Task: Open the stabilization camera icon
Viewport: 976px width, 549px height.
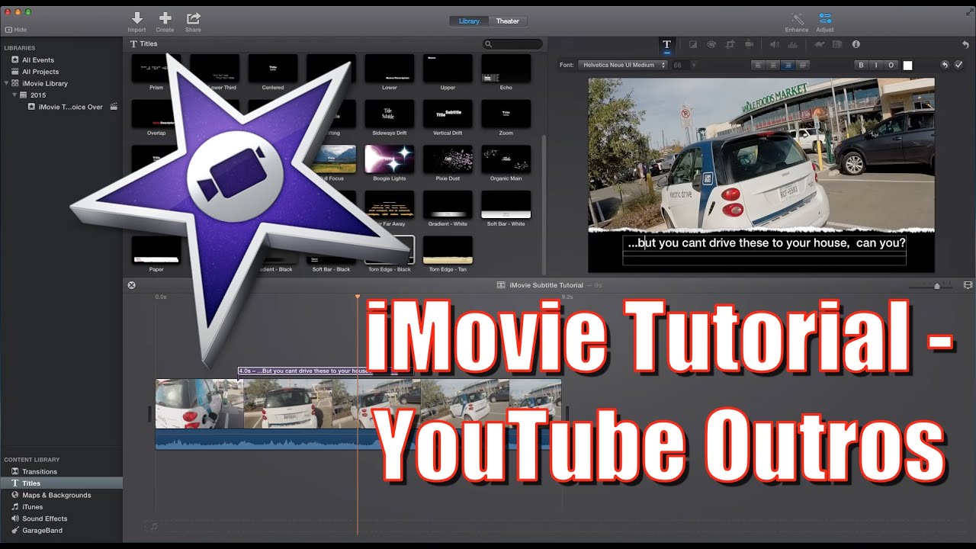Action: 749,45
